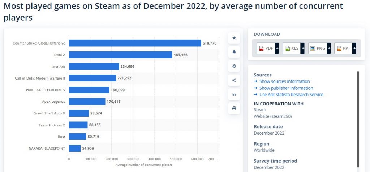
Task: Click the bell notification icon
Action: [234, 52]
